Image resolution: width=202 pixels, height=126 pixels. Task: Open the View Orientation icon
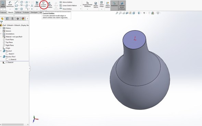[134, 13]
